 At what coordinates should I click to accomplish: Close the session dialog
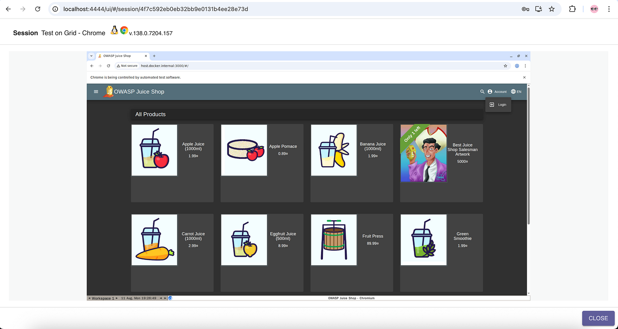[598, 318]
